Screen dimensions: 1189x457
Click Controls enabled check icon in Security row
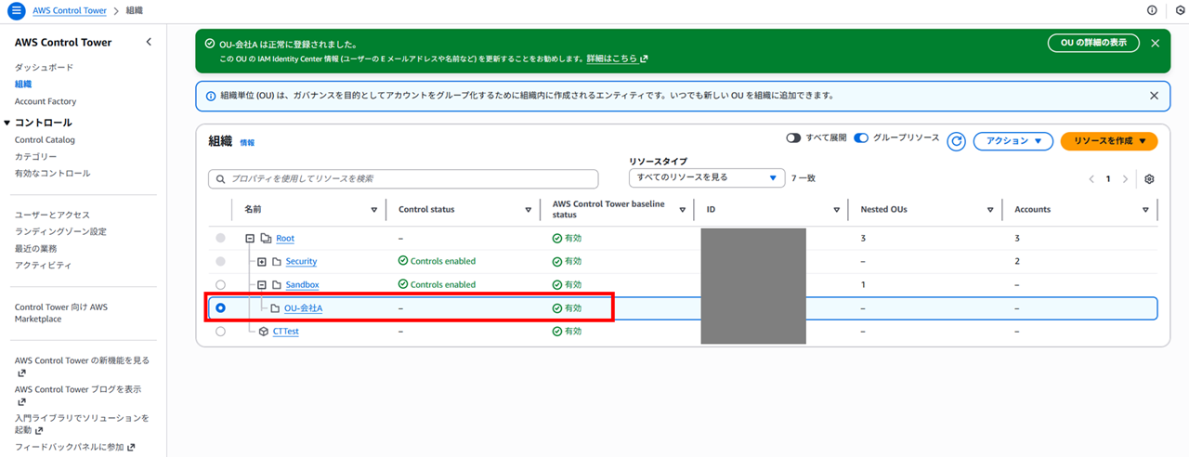[x=402, y=262]
